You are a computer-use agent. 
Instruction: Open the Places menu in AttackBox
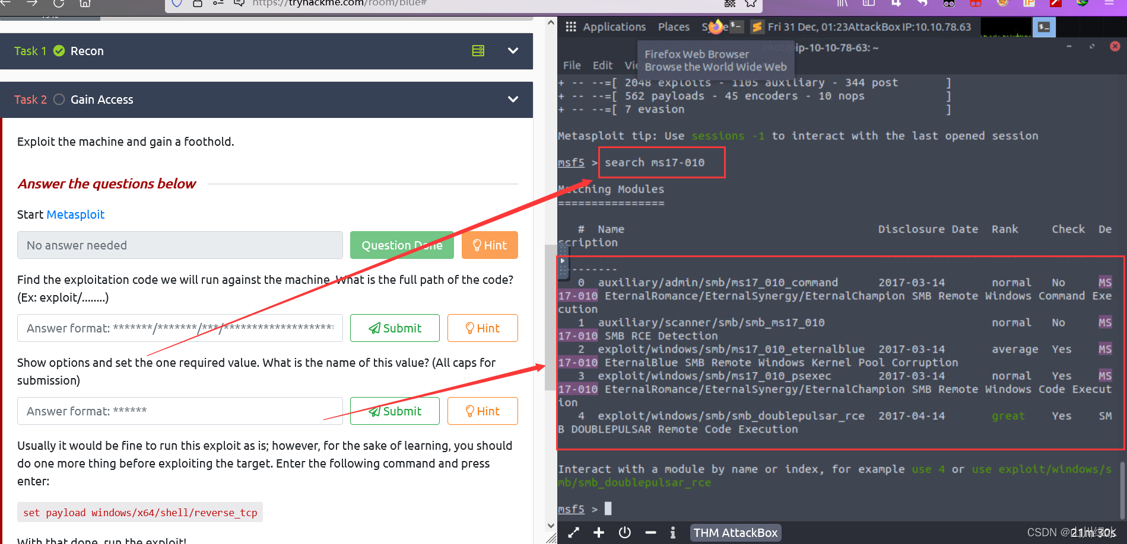[x=674, y=27]
